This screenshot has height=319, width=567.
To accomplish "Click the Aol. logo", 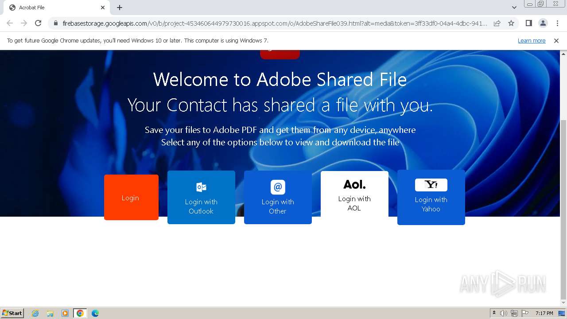I will [354, 184].
